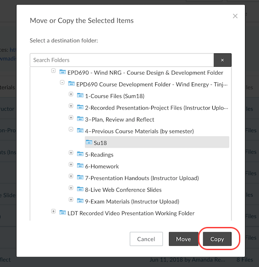Click the 5-Readings folder icon
Screen dimensions: 259x267
pyautogui.click(x=80, y=154)
